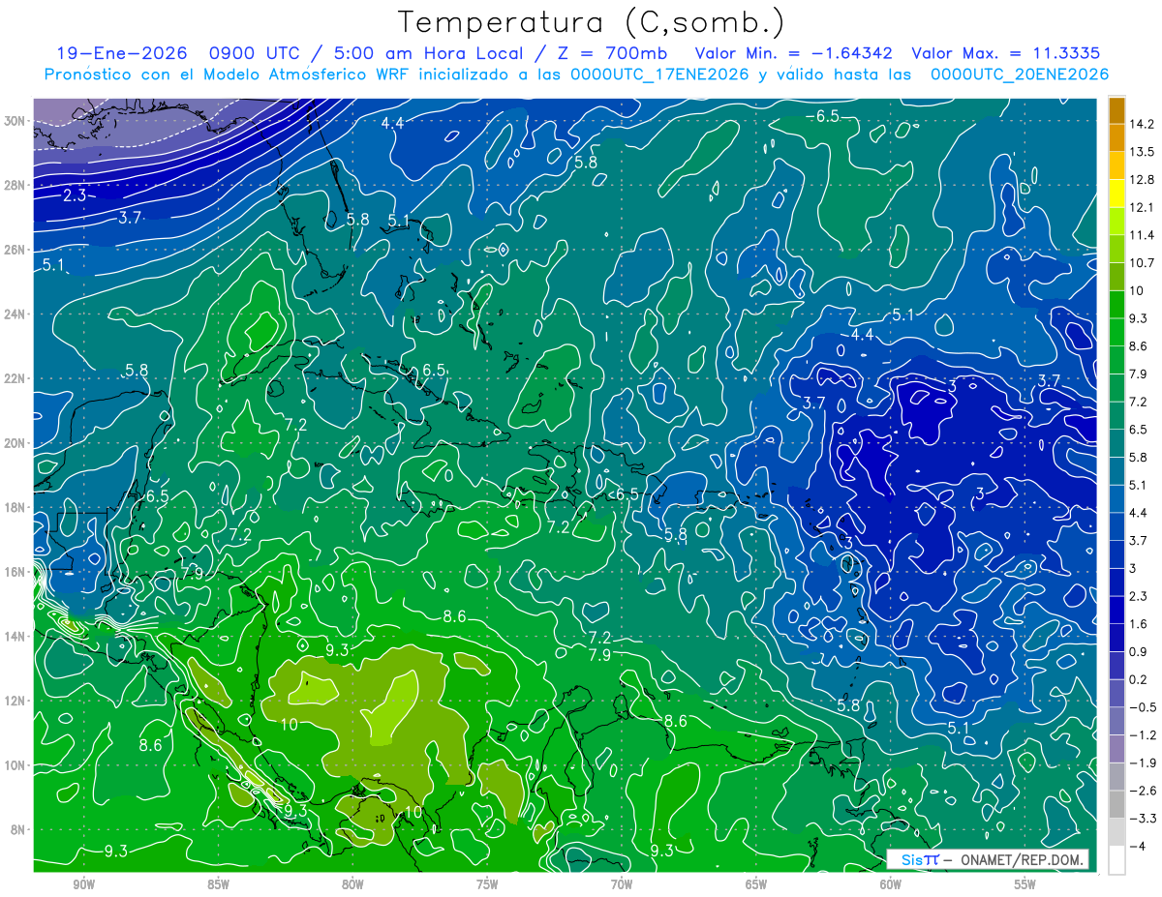Click the colorbar legend value "0.9"
This screenshot has width=1162, height=897.
tap(1139, 651)
